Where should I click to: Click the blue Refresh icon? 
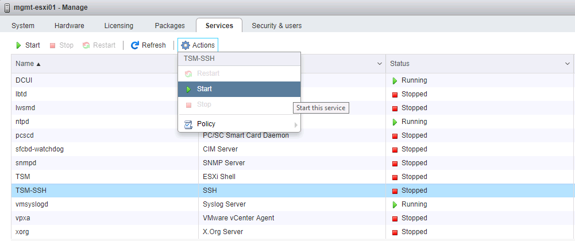click(x=135, y=45)
